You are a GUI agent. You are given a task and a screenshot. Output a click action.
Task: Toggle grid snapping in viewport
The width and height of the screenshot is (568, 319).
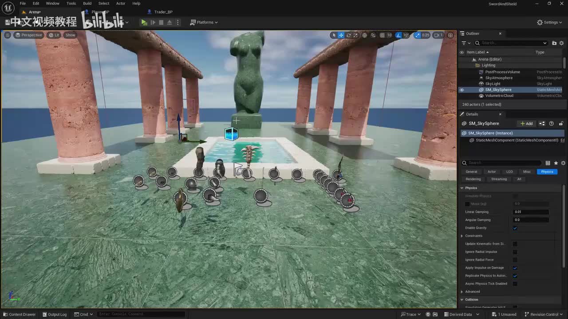382,35
